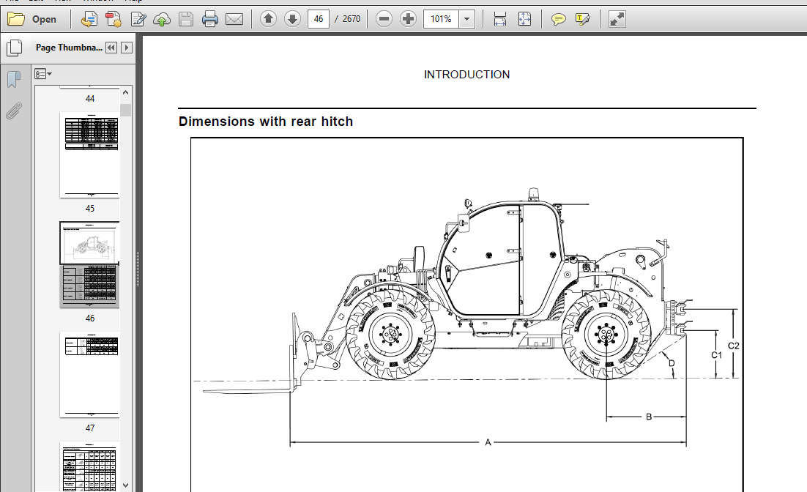
Task: Go to next page with down arrow
Action: click(x=292, y=19)
